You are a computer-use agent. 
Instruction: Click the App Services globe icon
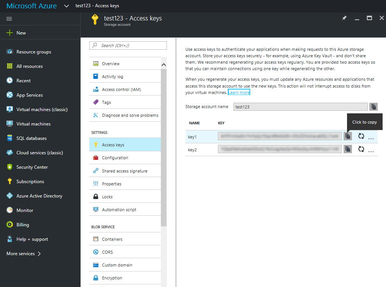click(9, 95)
